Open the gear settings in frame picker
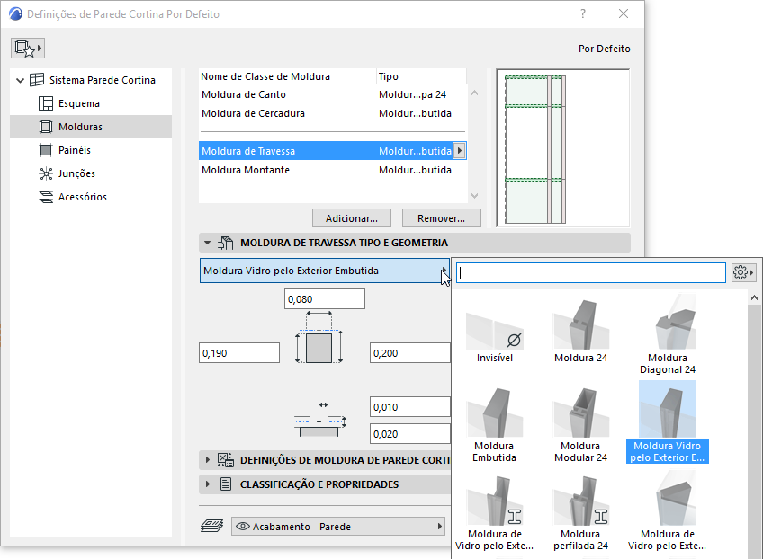The height and width of the screenshot is (559, 763). point(743,272)
